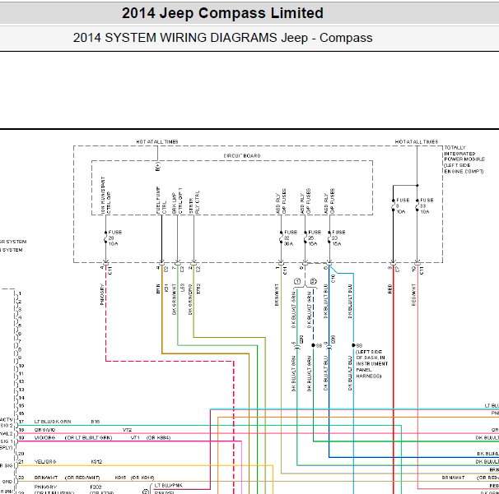Click the "(OR LT BLU/LT GRN)" alternate label
The width and height of the screenshot is (499, 494).
pos(88,438)
